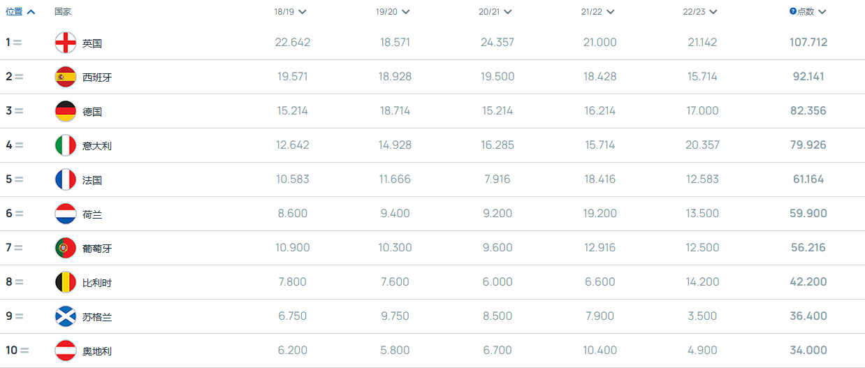
Task: Sort by the 位置 column header
Action: (20, 12)
